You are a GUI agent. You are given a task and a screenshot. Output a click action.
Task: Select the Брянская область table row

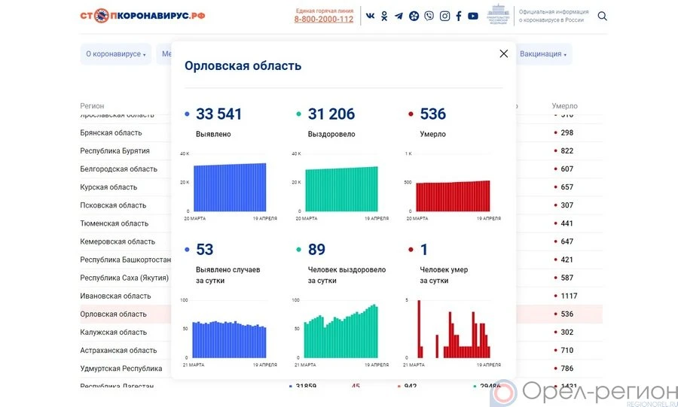111,133
